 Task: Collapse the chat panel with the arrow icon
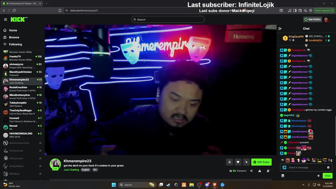pyautogui.click(x=280, y=29)
